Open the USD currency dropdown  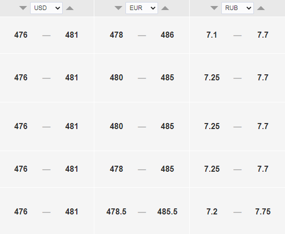(x=46, y=8)
